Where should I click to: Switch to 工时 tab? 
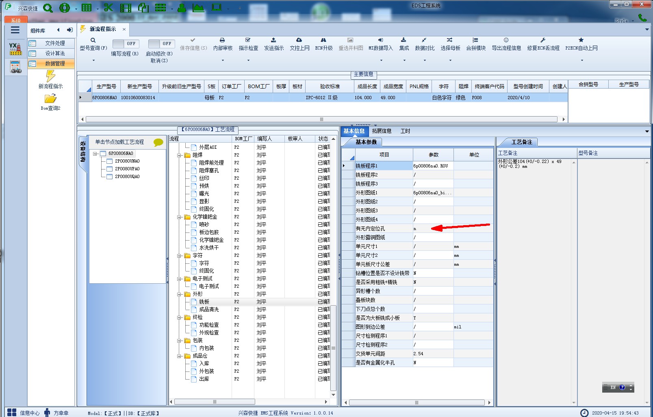tap(406, 131)
